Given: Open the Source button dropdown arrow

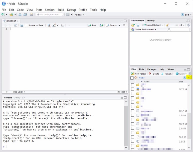Looking at the screenshot, I should (119, 25).
